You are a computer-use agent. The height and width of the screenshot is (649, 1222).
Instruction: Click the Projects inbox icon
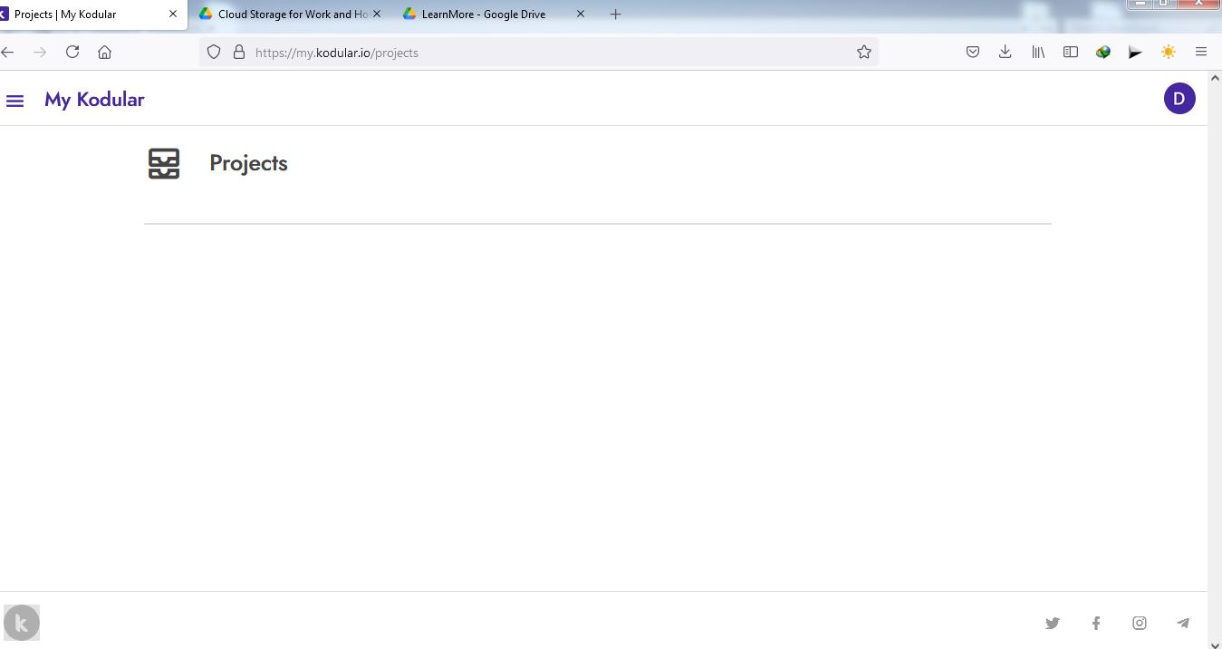164,164
